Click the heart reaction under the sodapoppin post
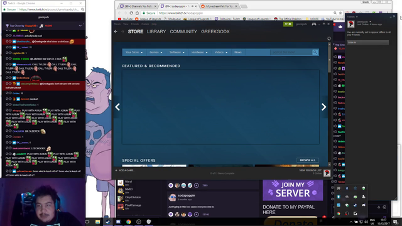This screenshot has height=226, width=402. point(171,214)
